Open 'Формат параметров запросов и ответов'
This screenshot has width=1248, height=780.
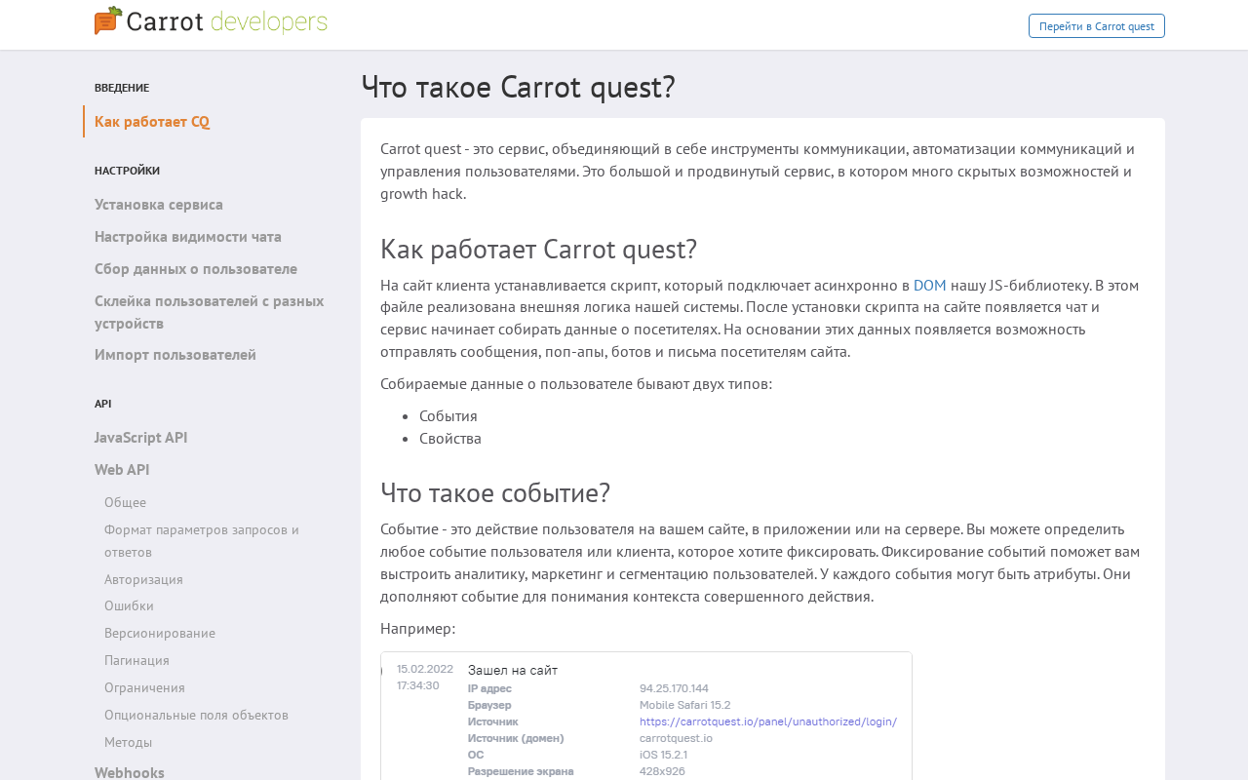(202, 541)
